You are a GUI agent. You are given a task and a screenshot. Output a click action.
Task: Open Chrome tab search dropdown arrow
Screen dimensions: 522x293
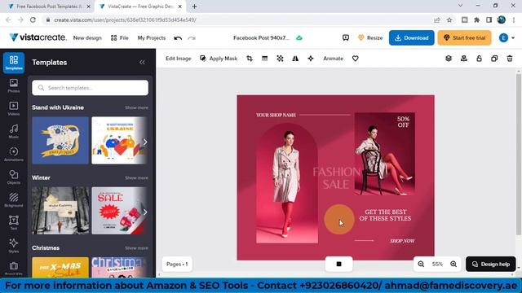pos(460,6)
